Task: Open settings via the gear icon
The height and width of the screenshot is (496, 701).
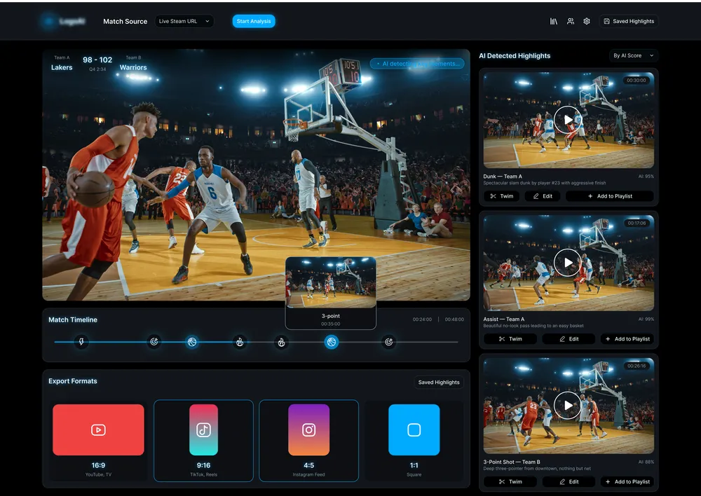Action: (x=587, y=21)
